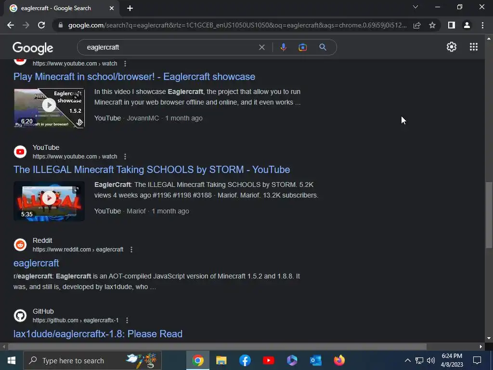493x370 pixels.
Task: Close the eaglercraft Google Search tab
Action: coord(112,9)
